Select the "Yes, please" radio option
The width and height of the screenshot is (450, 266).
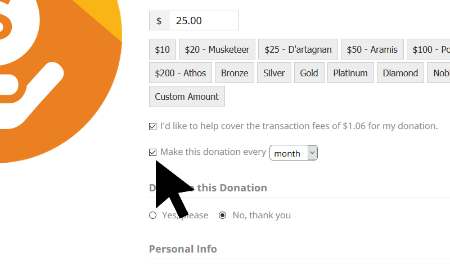[x=153, y=215]
